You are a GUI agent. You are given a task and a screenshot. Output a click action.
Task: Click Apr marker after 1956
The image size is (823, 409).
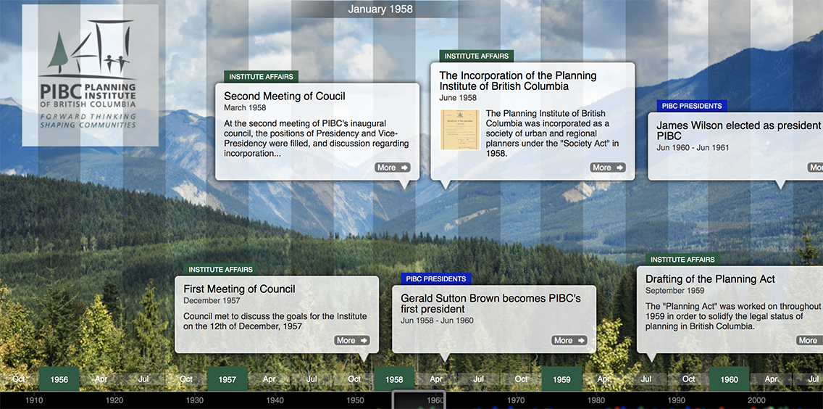(x=101, y=379)
